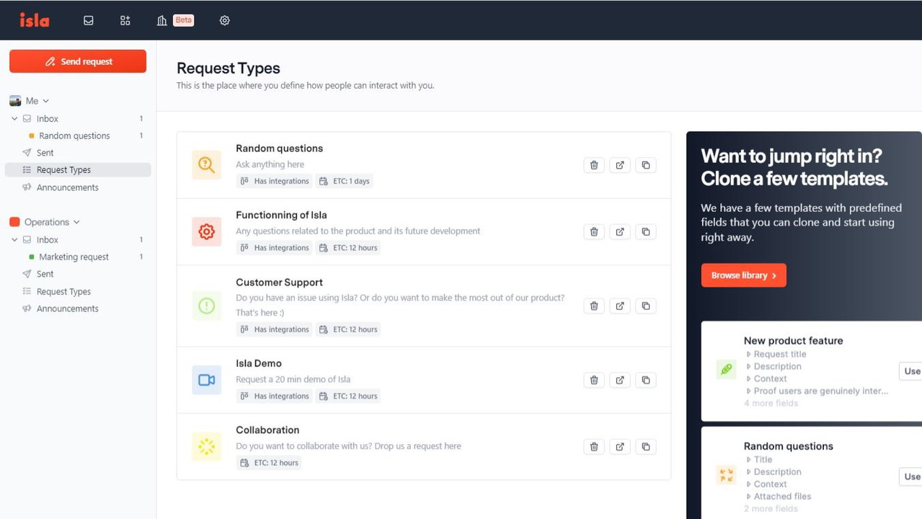922x519 pixels.
Task: Open the inbox icon in top navigation
Action: pos(89,21)
